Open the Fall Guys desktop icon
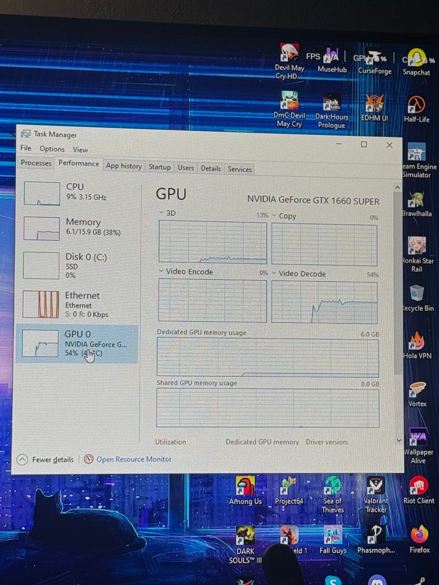The height and width of the screenshot is (585, 439). pyautogui.click(x=332, y=540)
